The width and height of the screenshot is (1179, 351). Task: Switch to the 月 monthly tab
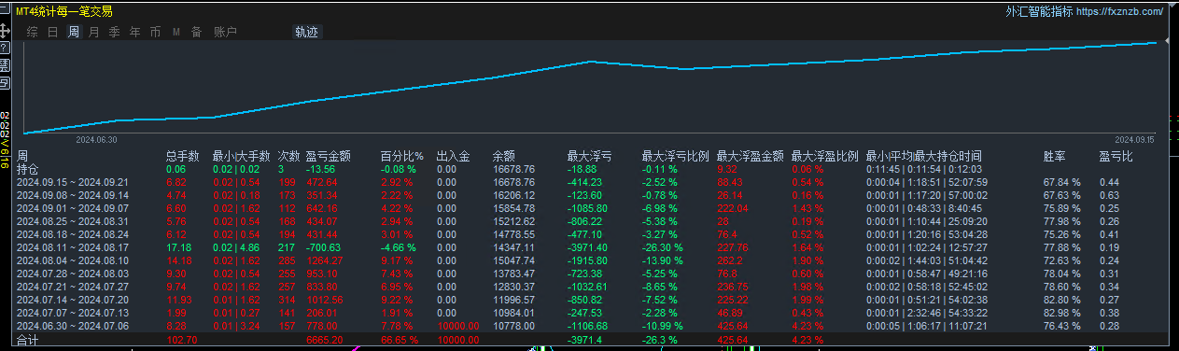pos(94,32)
